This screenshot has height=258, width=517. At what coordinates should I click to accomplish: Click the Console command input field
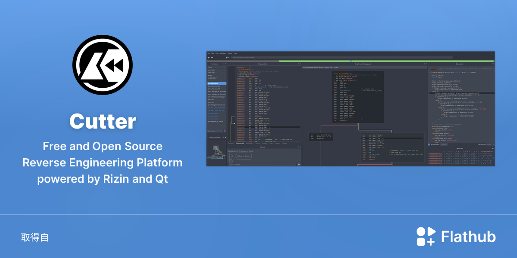coord(262,164)
